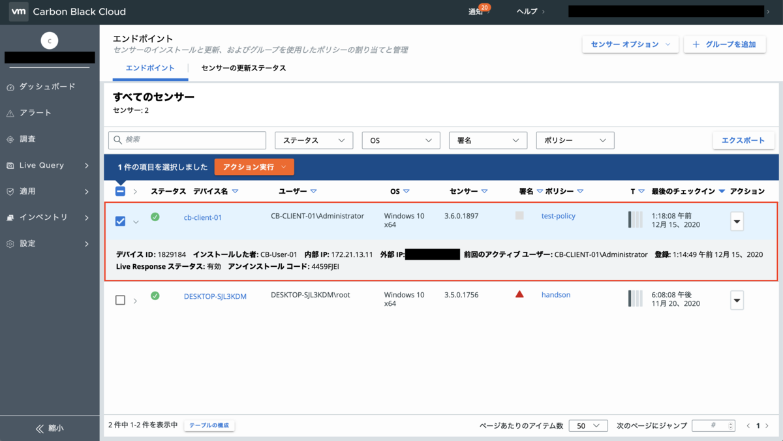The width and height of the screenshot is (783, 441).
Task: Click the 調査 investigate sidebar icon
Action: coord(10,139)
